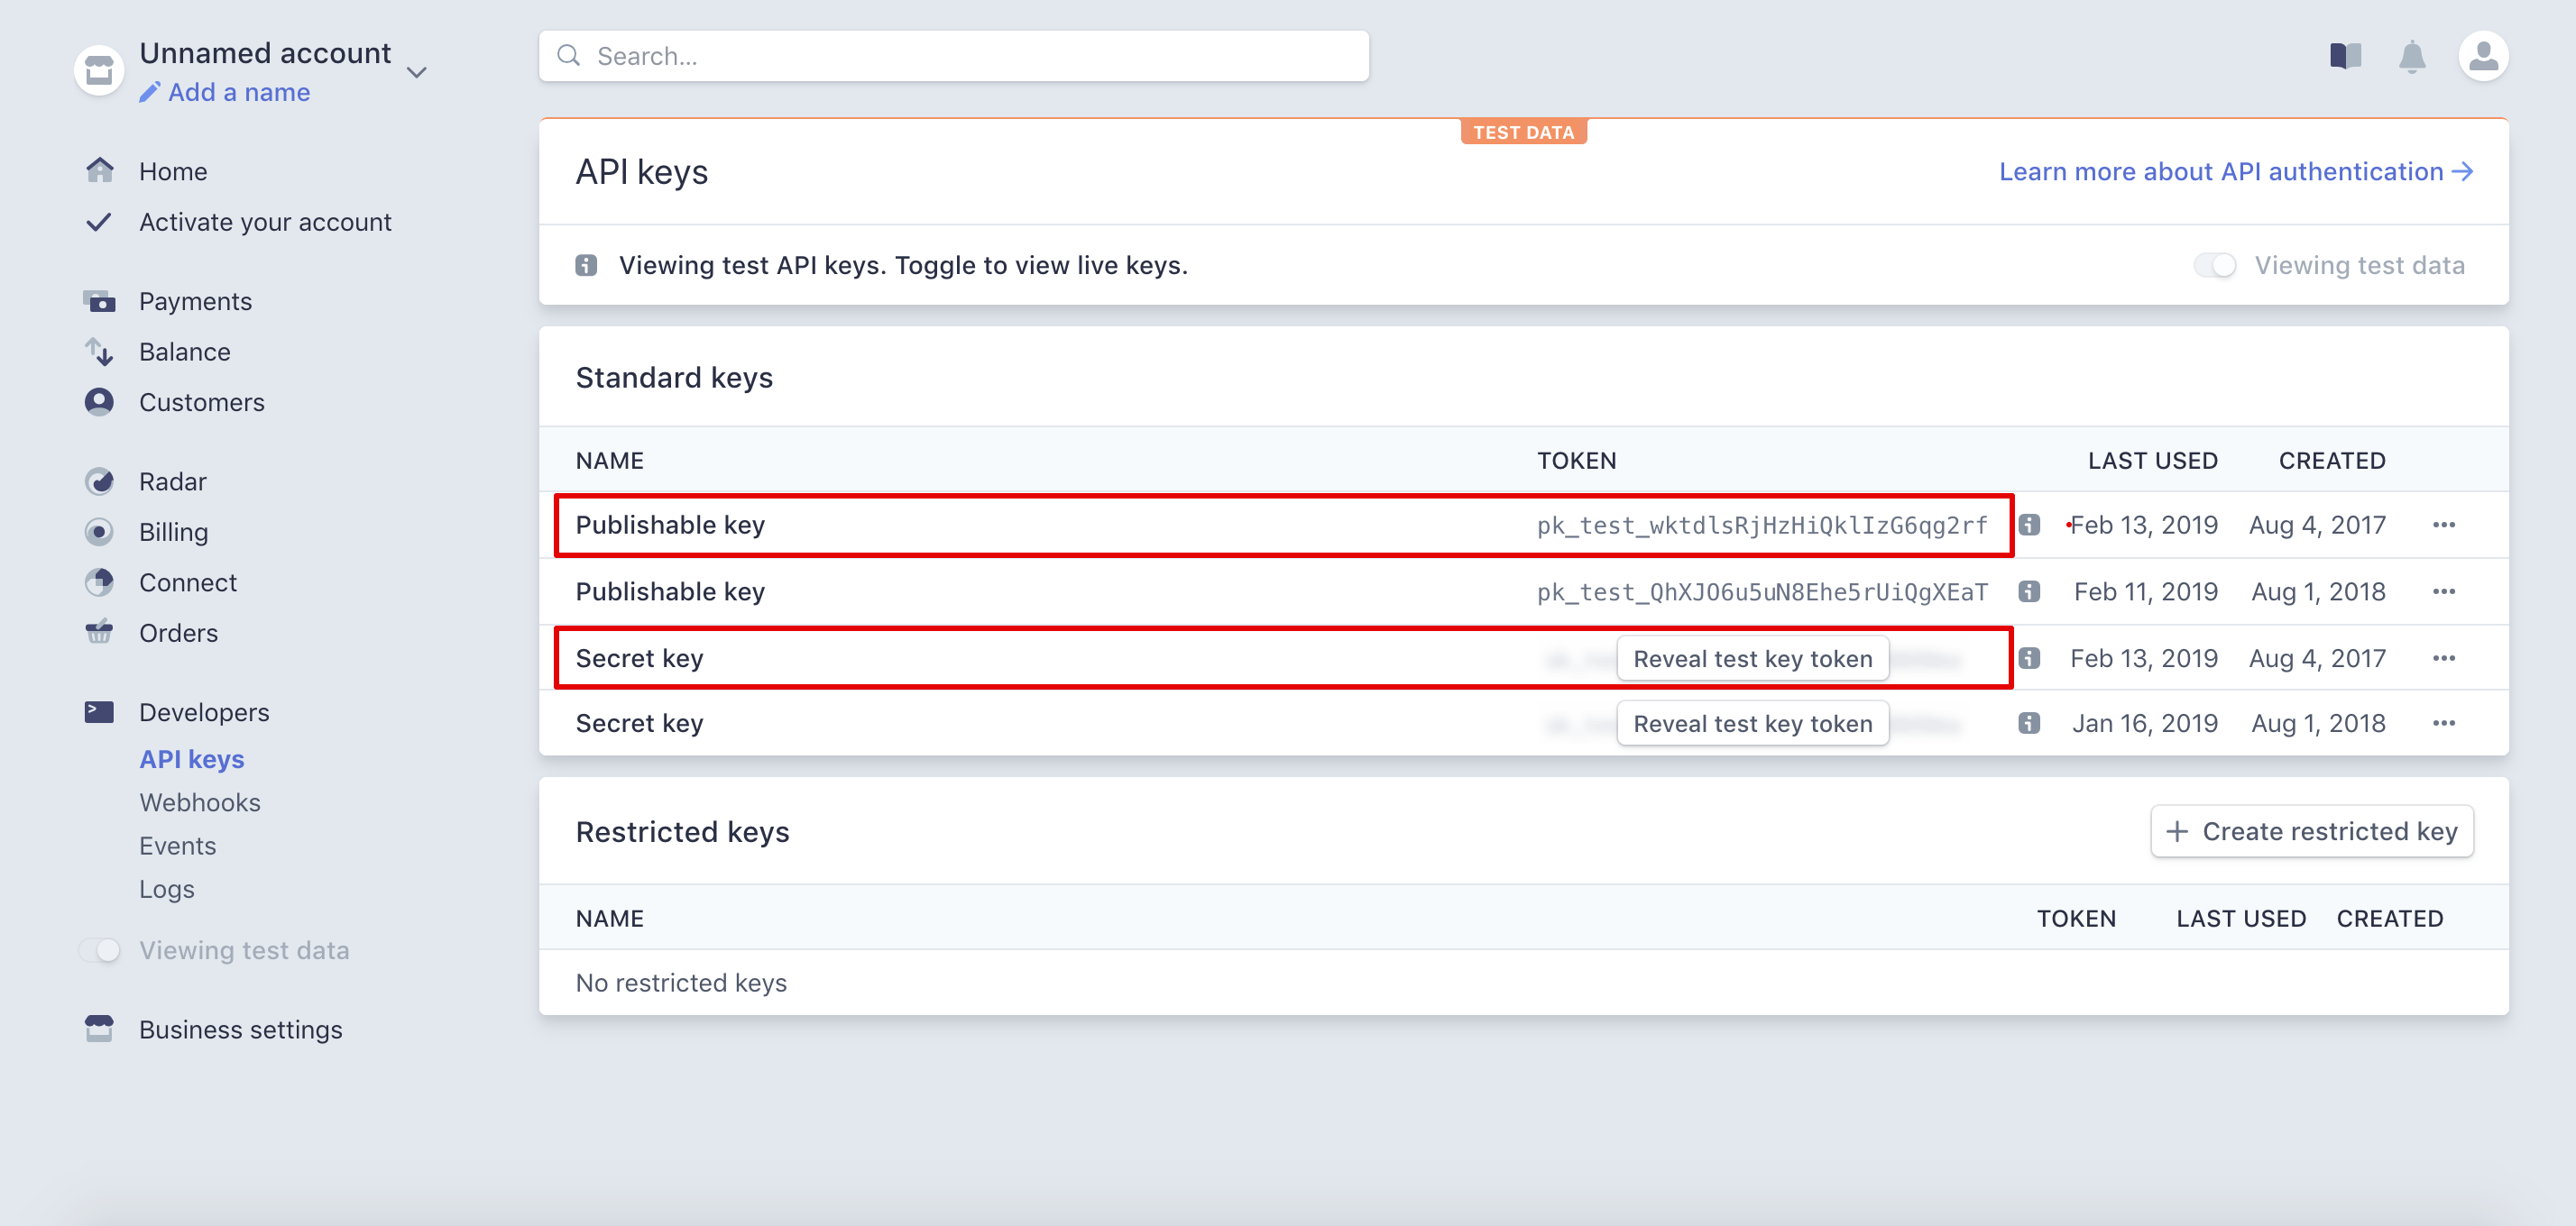Click the Home house icon
Image resolution: width=2576 pixels, height=1226 pixels.
(99, 171)
